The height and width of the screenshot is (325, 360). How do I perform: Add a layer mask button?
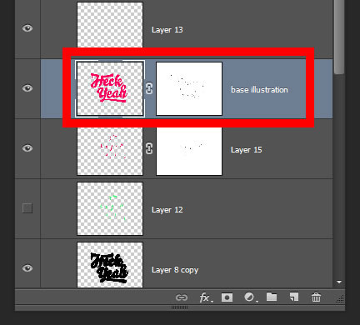(x=227, y=297)
